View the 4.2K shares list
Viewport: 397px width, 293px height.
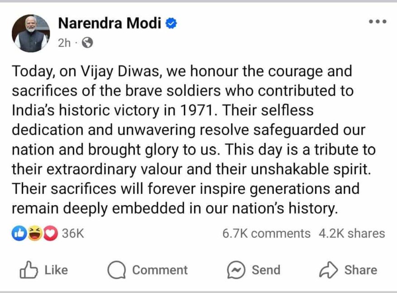pos(352,233)
